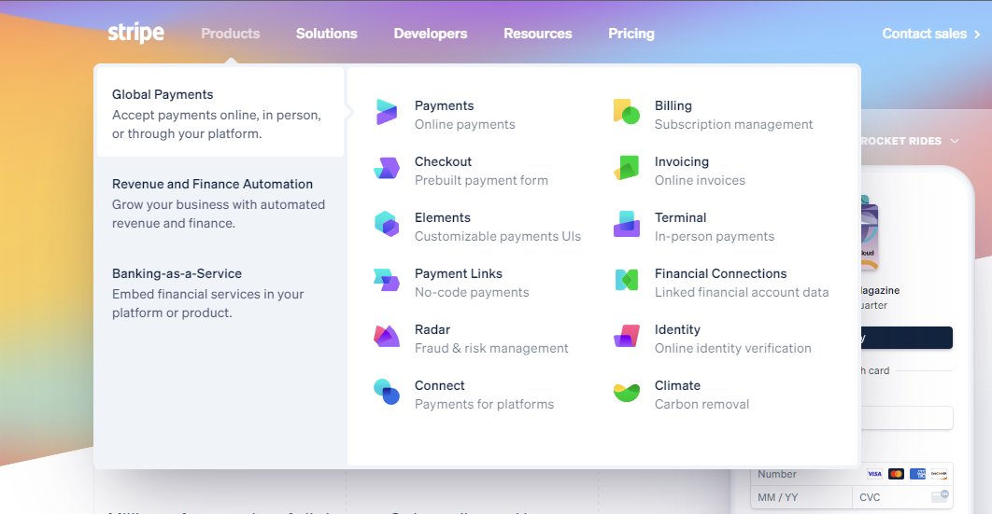This screenshot has width=992, height=514.
Task: Click the Elements product icon
Action: pos(387,224)
